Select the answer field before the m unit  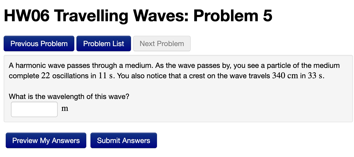[34, 109]
